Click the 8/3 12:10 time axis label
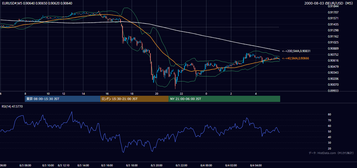 [x=64, y=165]
